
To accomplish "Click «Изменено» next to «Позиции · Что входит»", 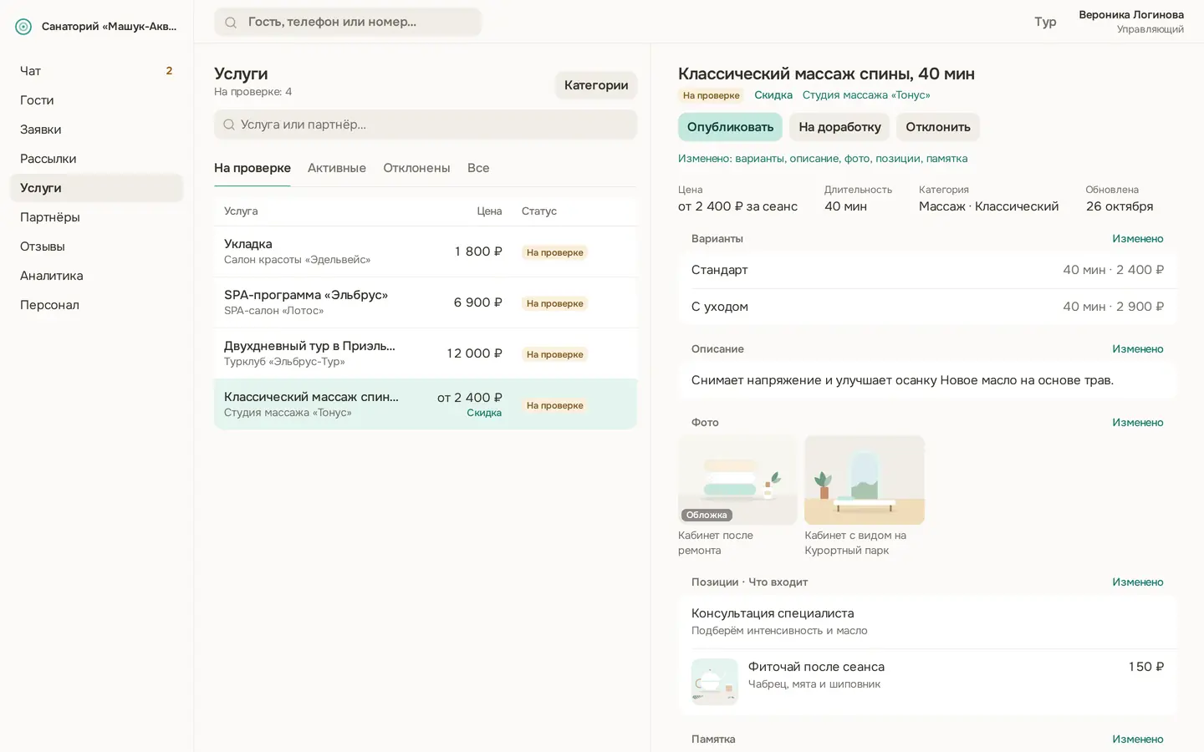I will click(1137, 582).
